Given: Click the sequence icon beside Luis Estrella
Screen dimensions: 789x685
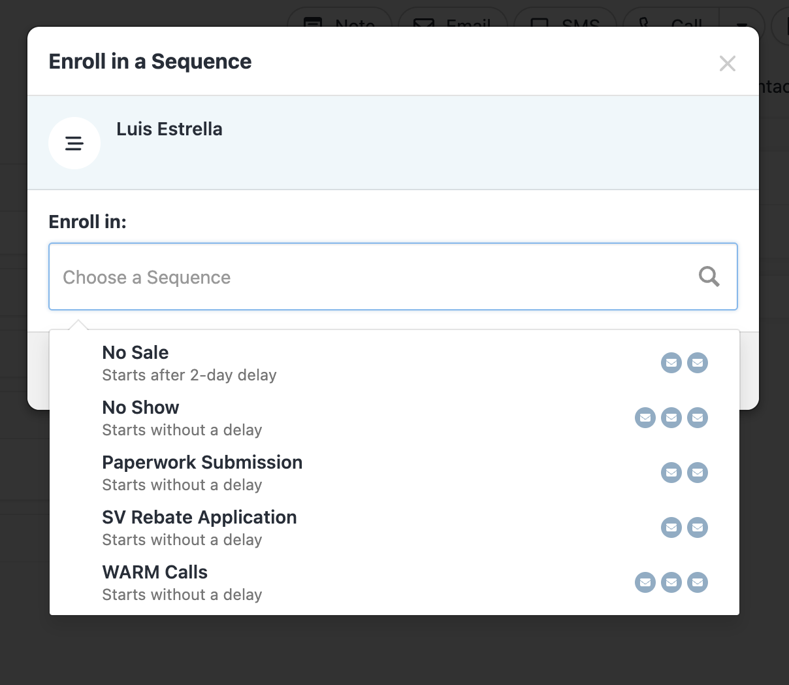Looking at the screenshot, I should (x=74, y=143).
